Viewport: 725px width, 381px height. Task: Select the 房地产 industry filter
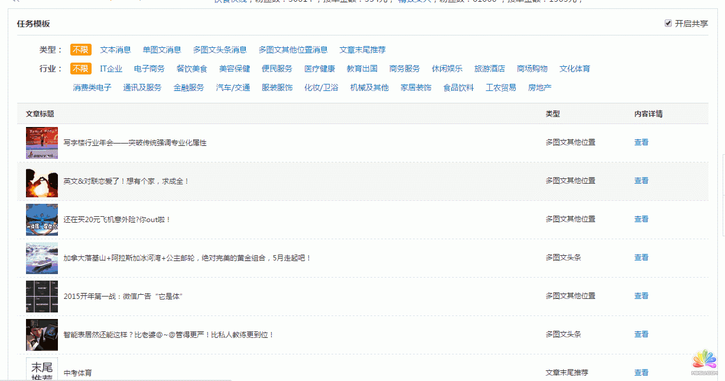[538, 87]
